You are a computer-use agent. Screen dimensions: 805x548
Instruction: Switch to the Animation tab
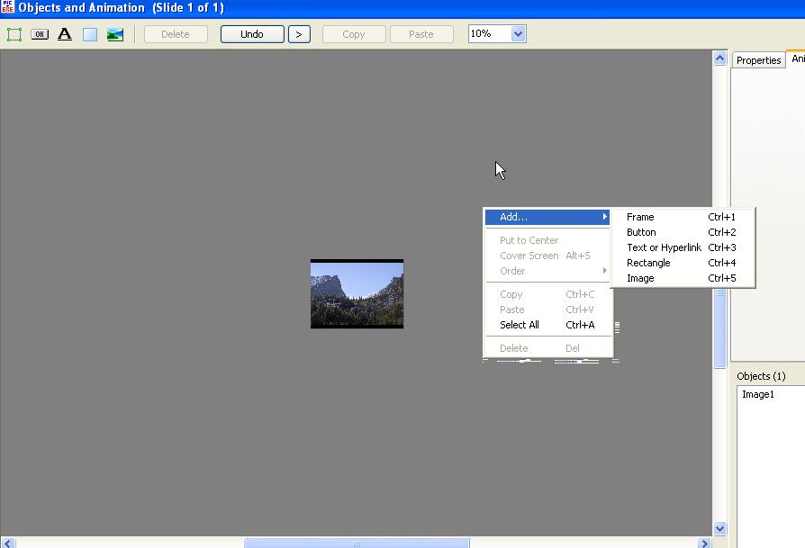797,59
